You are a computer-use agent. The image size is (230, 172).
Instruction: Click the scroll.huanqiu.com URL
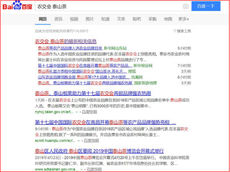point(55,140)
